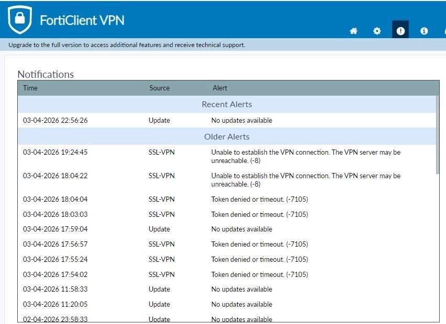This screenshot has width=446, height=324.
Task: Click the Alert column header
Action: pyautogui.click(x=220, y=88)
